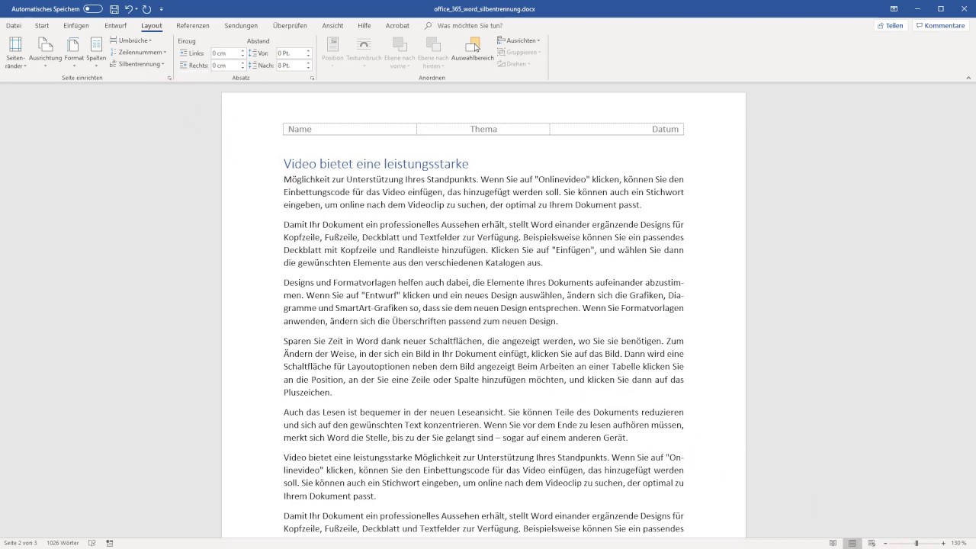Screen dimensions: 976x549
Task: Switch to the Hilfe tab
Action: point(364,26)
